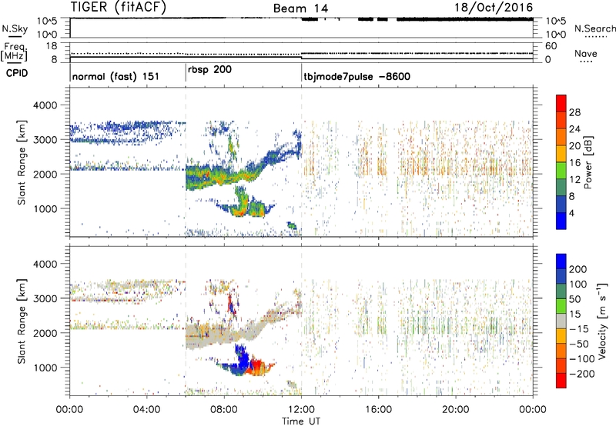Click the 'TIGER (fitACF)' title text
616x426 pixels.
coord(119,8)
